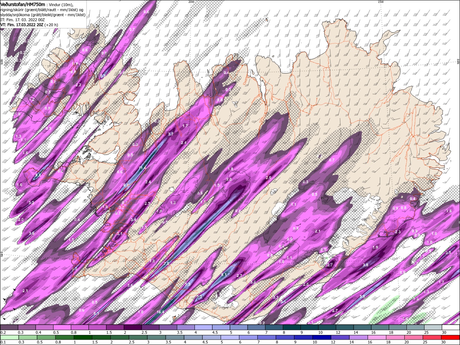This screenshot has height=345, width=460.
Task: Click the 16.4 precipitation value near the south coast
Action: [160, 312]
